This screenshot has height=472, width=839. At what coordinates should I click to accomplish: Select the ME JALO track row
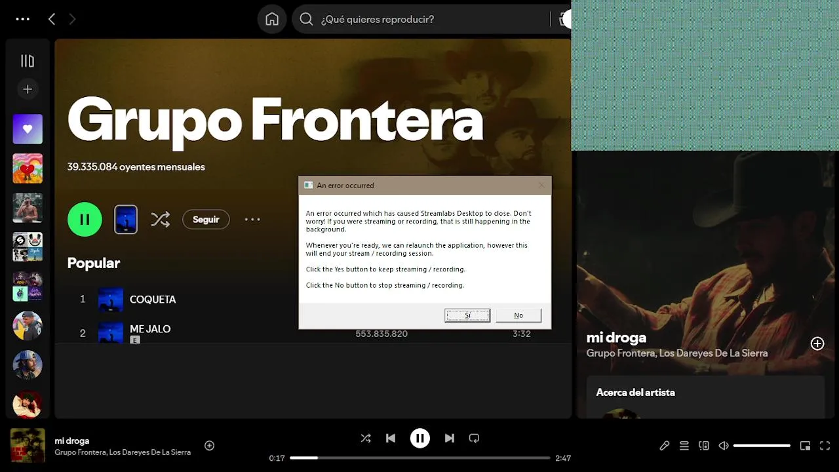[313, 333]
